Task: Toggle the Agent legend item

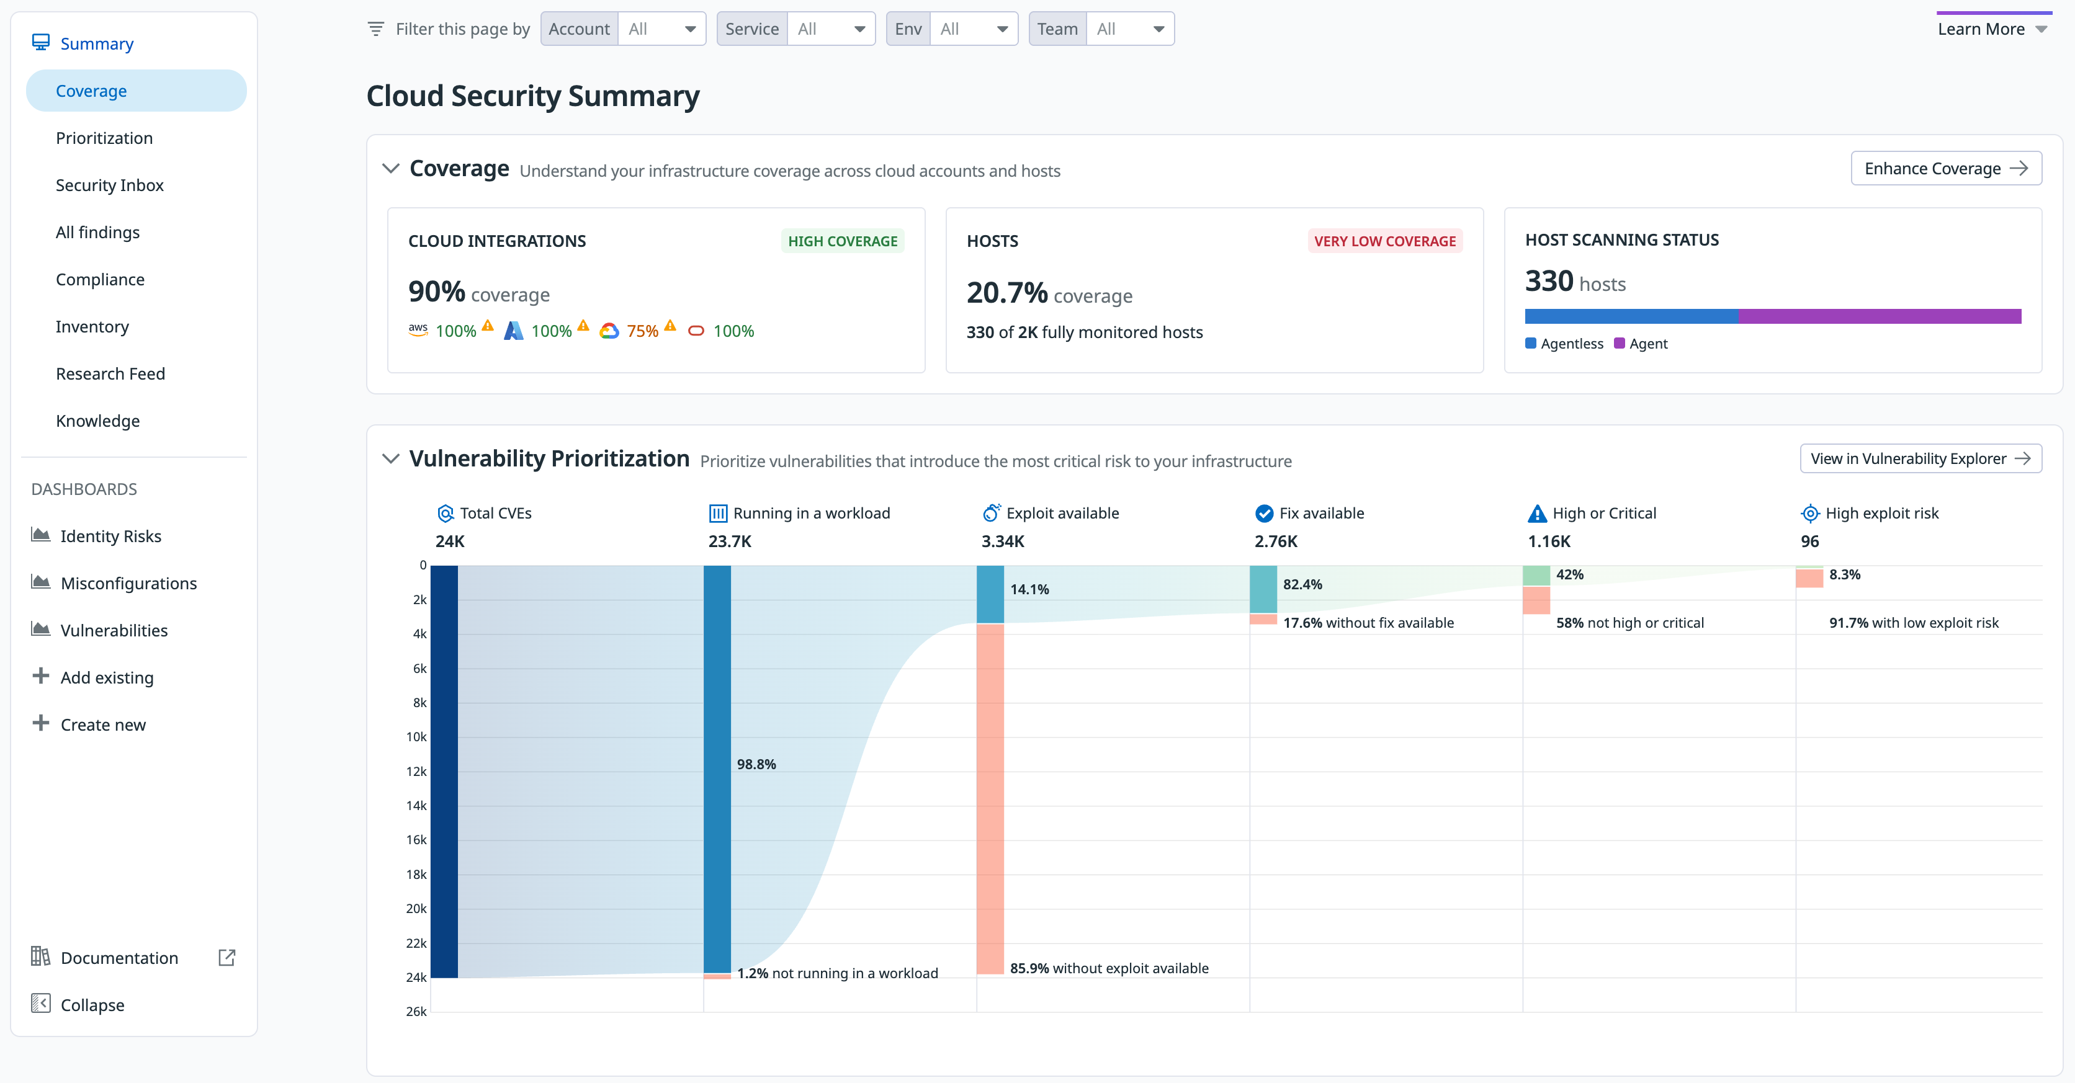Action: click(1641, 344)
